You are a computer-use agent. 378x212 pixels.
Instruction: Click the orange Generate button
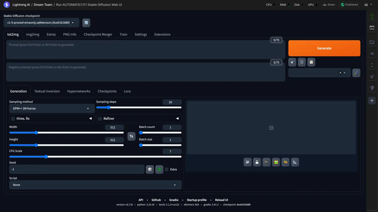[x=324, y=48]
